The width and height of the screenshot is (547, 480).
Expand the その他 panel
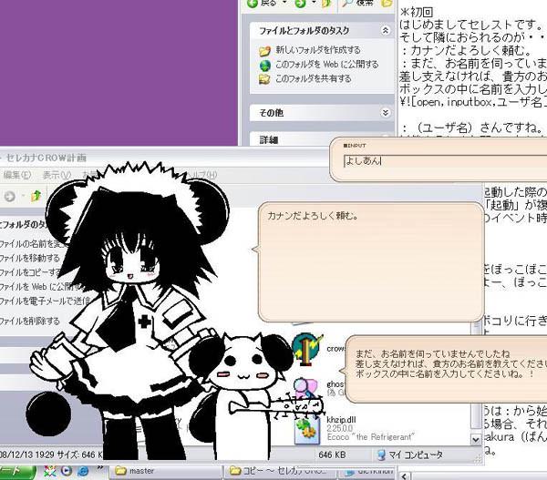pos(385,113)
